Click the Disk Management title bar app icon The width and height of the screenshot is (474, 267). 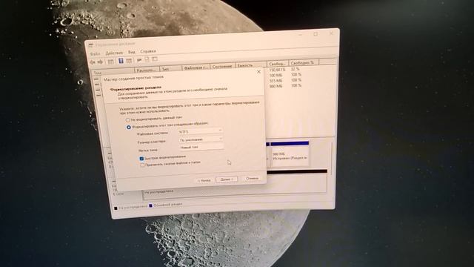pyautogui.click(x=91, y=45)
